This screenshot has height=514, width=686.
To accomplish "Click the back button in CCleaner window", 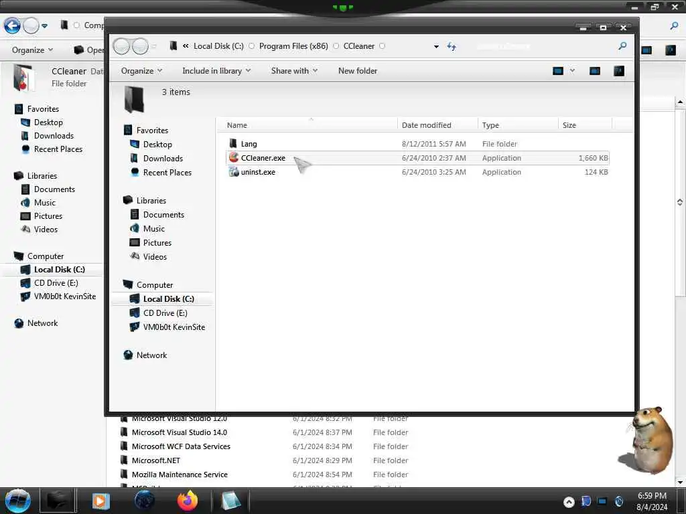I will pyautogui.click(x=122, y=46).
